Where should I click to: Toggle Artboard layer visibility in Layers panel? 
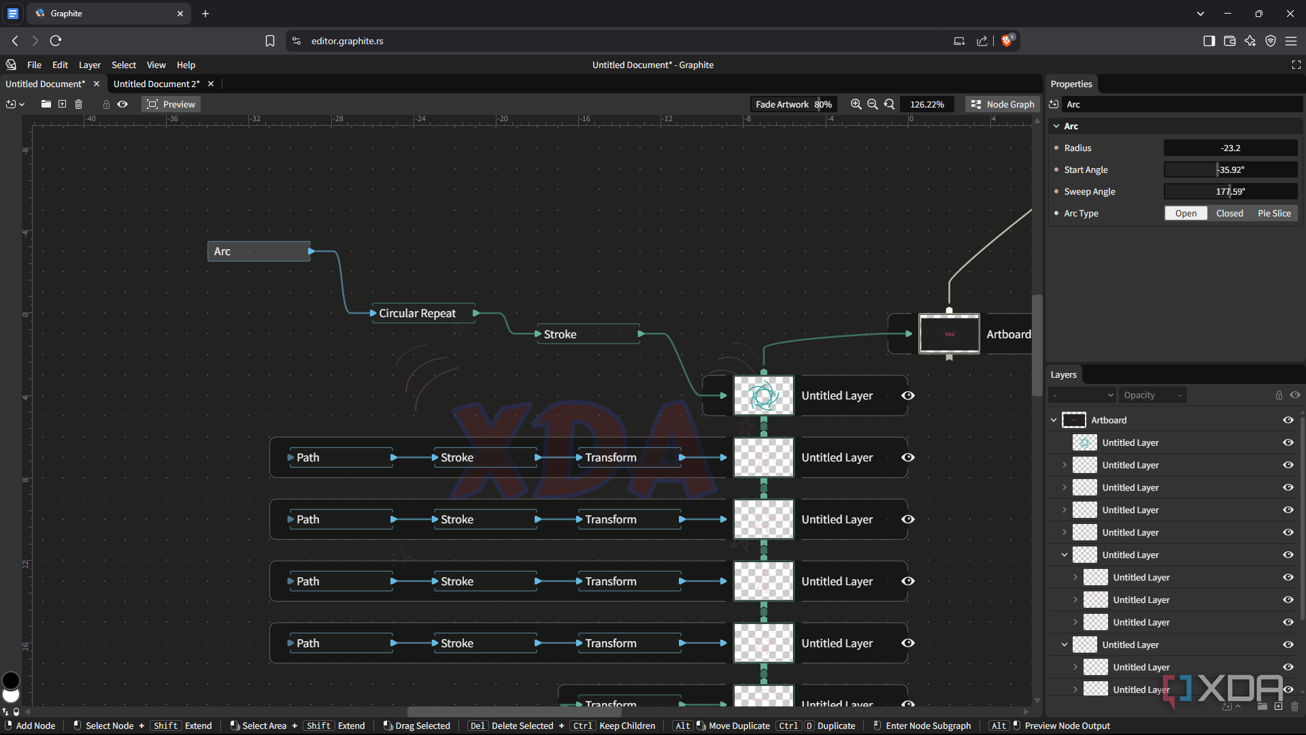1288,420
